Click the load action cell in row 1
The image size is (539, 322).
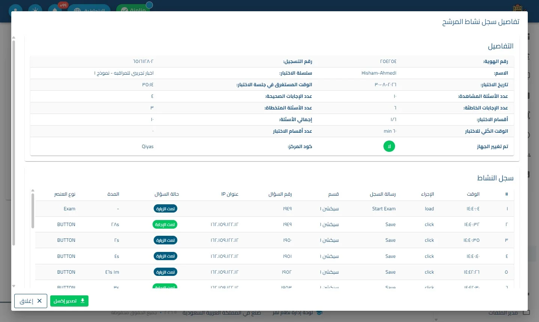430,209
